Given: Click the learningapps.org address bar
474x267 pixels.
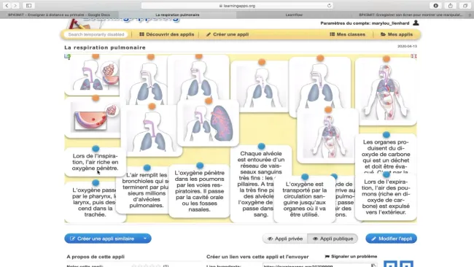Looking at the screenshot, I should pyautogui.click(x=237, y=5).
